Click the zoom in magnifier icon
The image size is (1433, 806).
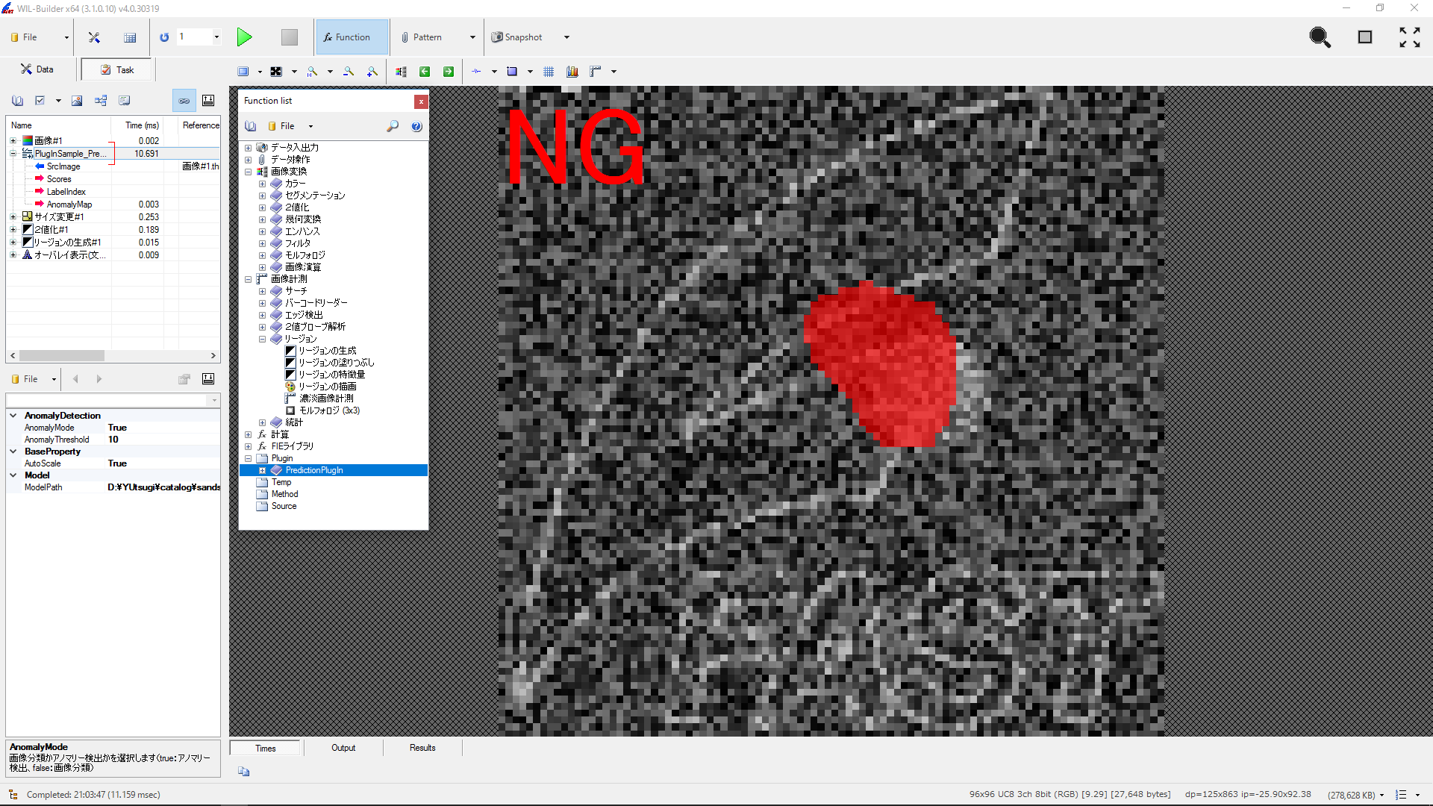(x=372, y=72)
